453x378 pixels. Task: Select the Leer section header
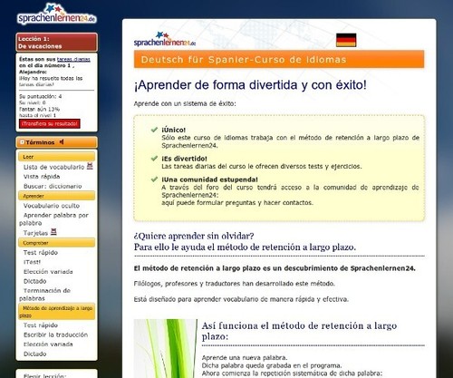point(57,157)
